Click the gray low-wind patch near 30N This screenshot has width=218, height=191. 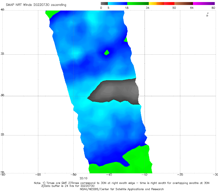[x=115, y=92]
